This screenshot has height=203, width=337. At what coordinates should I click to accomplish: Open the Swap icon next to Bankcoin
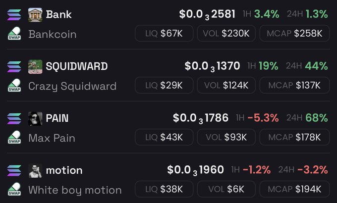pyautogui.click(x=14, y=33)
